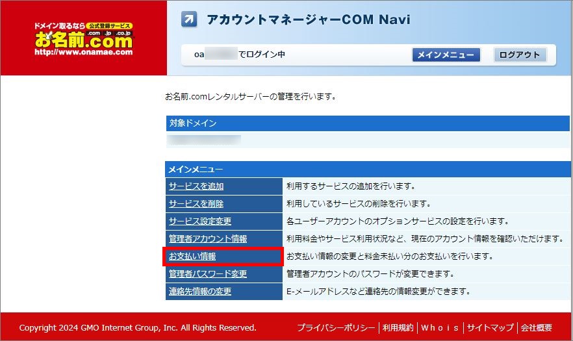Open サイトマップ in the footer
Image resolution: width=573 pixels, height=341 pixels.
(x=490, y=328)
